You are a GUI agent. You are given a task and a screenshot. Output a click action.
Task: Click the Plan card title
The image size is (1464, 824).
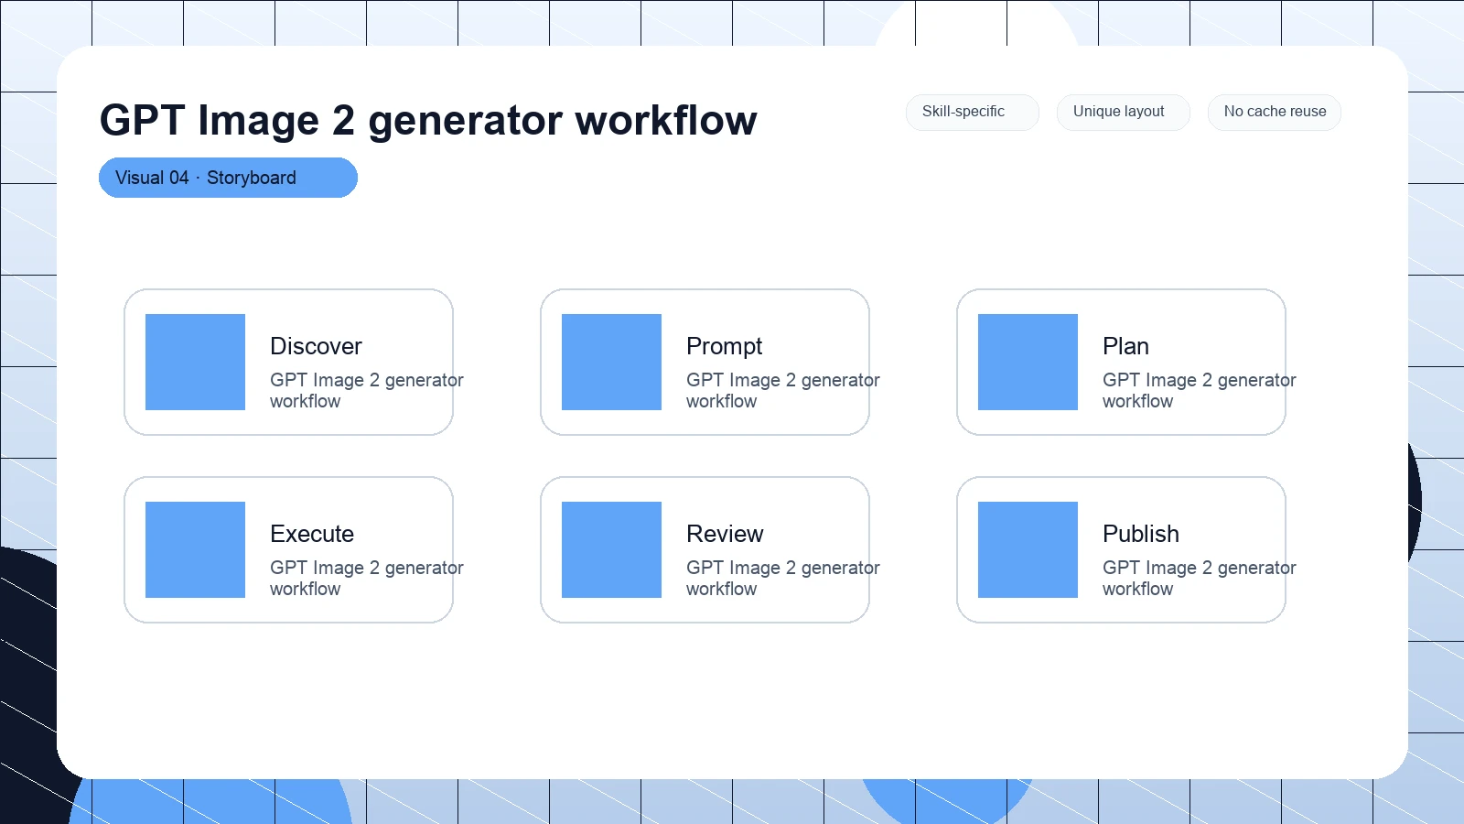(x=1125, y=346)
